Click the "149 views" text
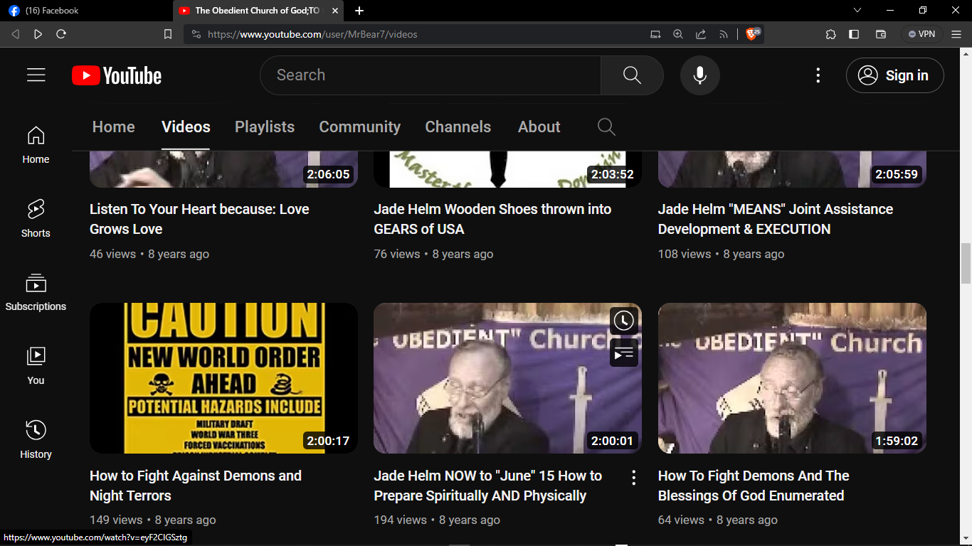 pos(116,520)
